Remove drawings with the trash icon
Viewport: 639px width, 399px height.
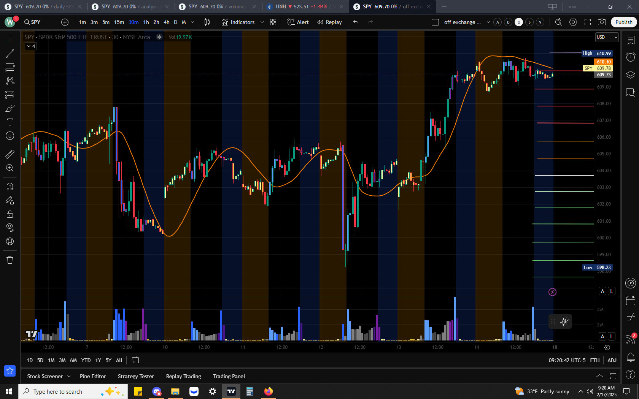click(x=10, y=260)
